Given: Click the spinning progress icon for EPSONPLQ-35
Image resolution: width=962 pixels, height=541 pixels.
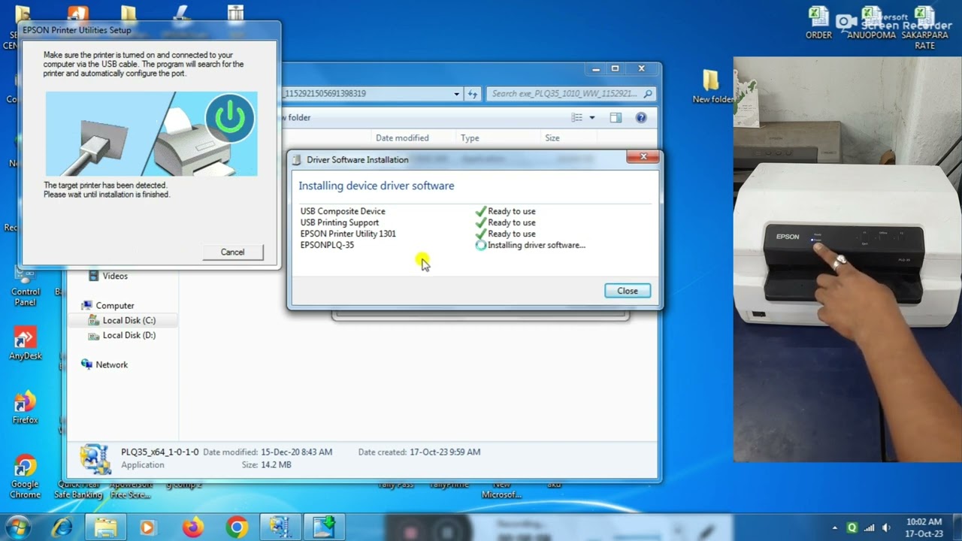Looking at the screenshot, I should [x=481, y=245].
